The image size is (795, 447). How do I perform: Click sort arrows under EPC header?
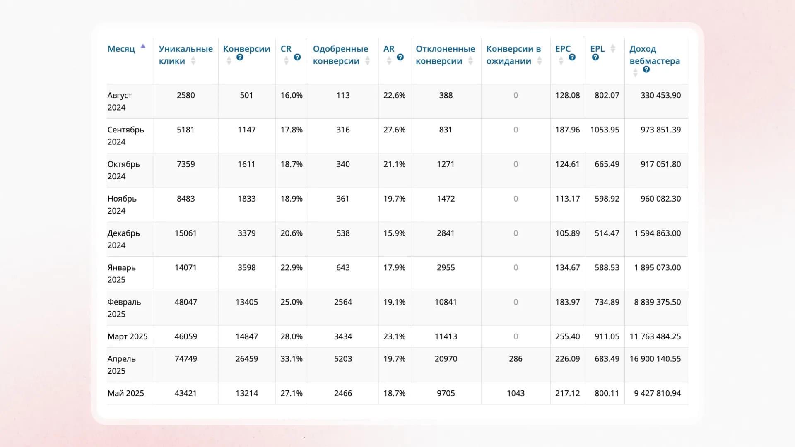561,61
